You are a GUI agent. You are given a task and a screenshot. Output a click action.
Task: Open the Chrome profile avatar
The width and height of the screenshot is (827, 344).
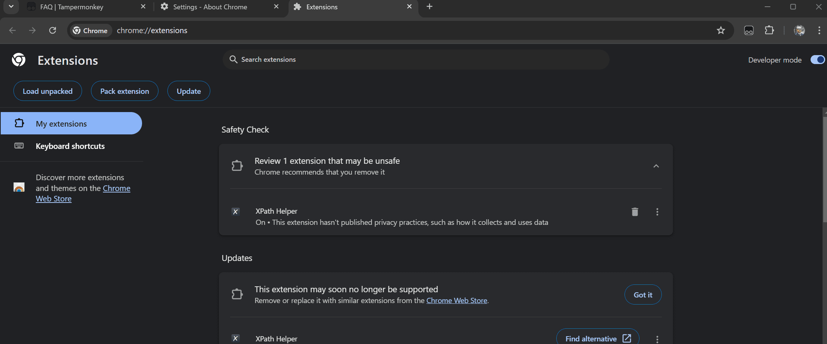(x=799, y=31)
